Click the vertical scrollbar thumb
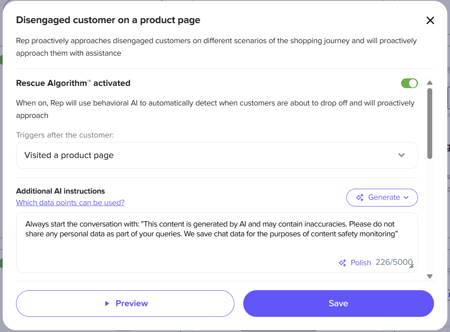 point(430,123)
